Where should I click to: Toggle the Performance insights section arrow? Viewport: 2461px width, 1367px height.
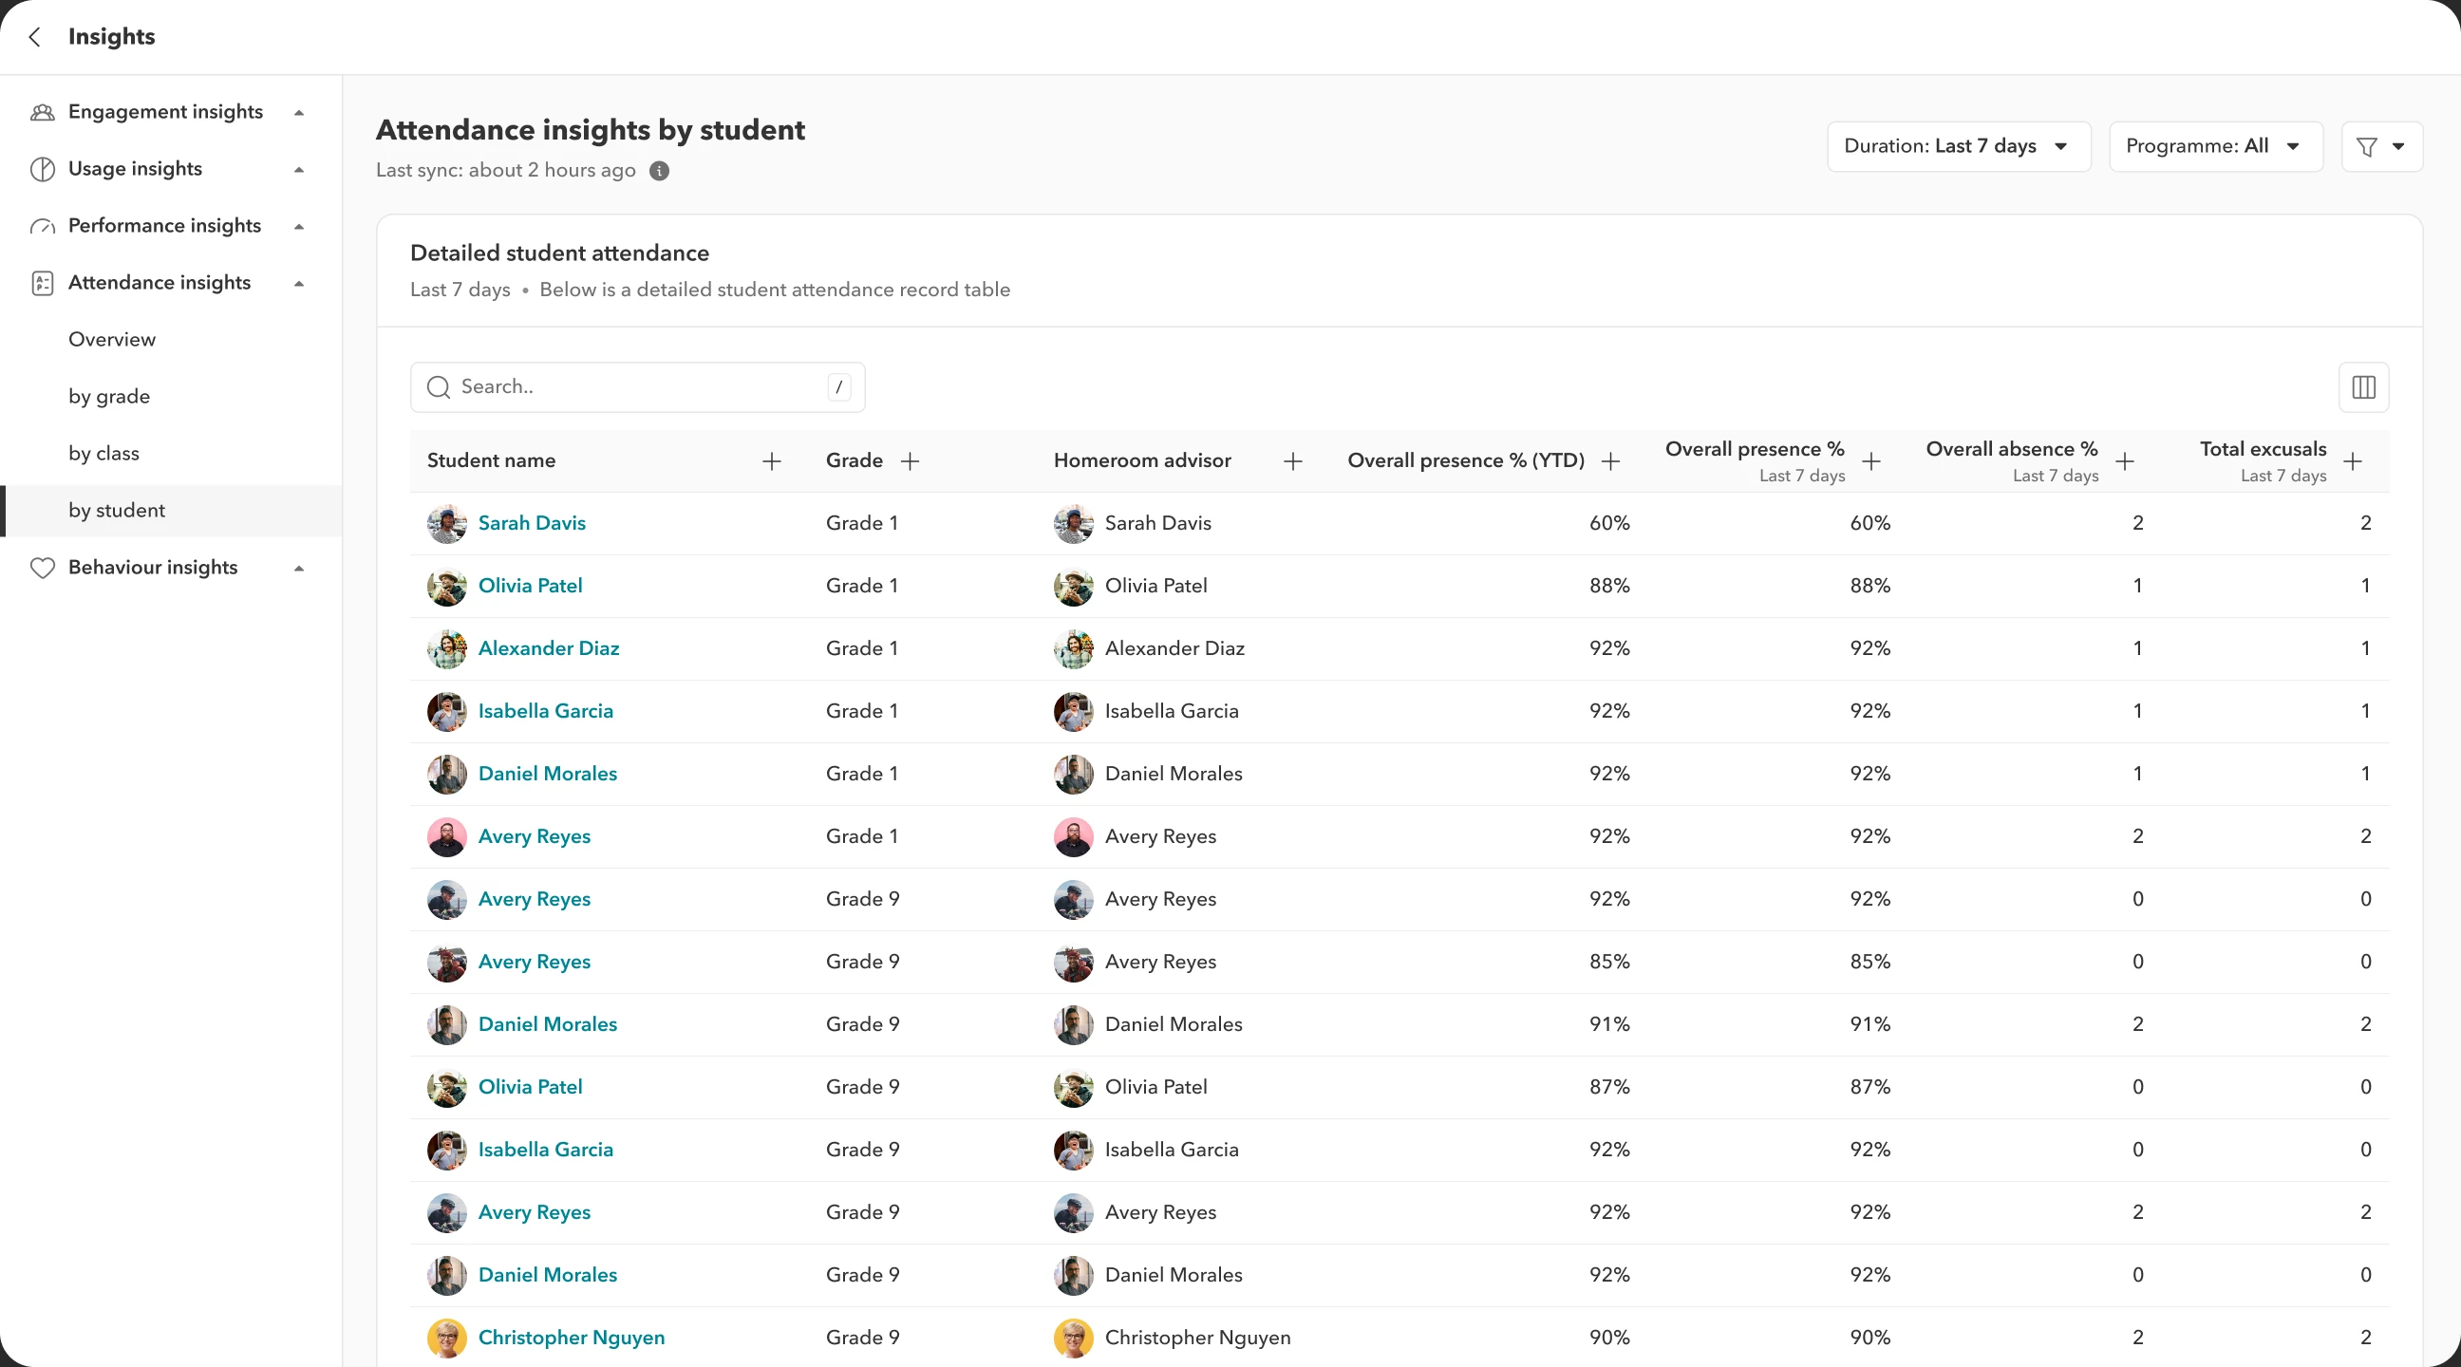click(299, 226)
